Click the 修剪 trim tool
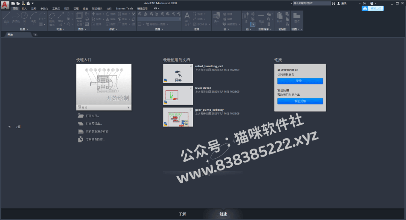 [x=123, y=19]
